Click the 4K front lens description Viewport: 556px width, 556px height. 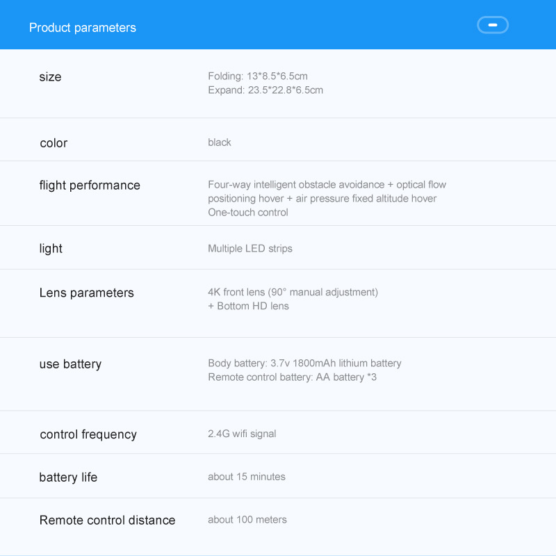pos(293,293)
